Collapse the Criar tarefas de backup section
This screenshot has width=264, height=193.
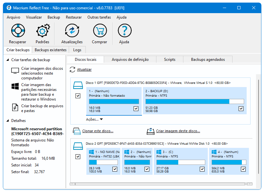[x=8, y=60]
